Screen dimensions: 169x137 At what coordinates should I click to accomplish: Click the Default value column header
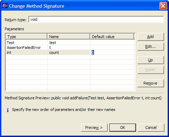(x=112, y=37)
